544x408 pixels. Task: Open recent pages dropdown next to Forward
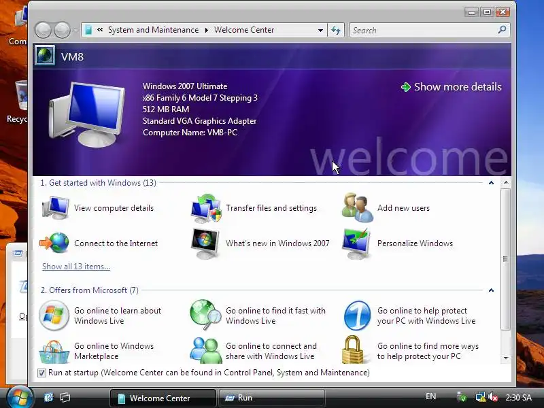(75, 30)
